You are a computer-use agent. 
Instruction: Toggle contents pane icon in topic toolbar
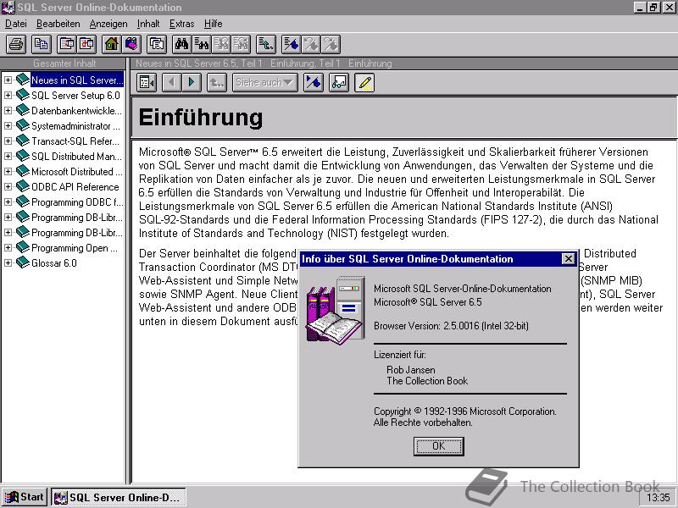pos(147,82)
